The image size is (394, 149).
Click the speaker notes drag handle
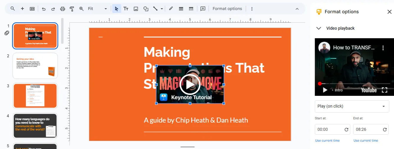coord(188,147)
